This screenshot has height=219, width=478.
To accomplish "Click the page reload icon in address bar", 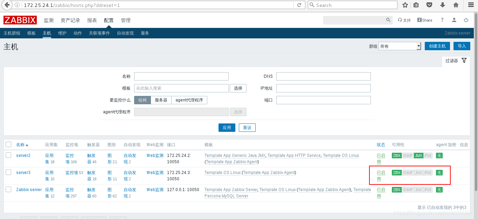I will pyautogui.click(x=299, y=5).
